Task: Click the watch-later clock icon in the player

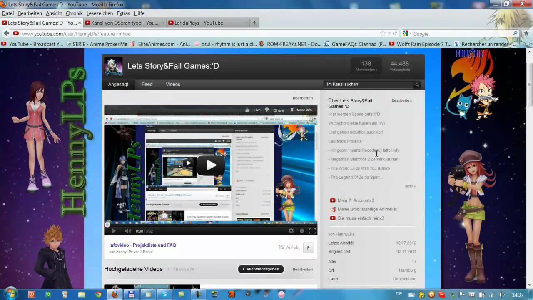Action: pyautogui.click(x=302, y=230)
